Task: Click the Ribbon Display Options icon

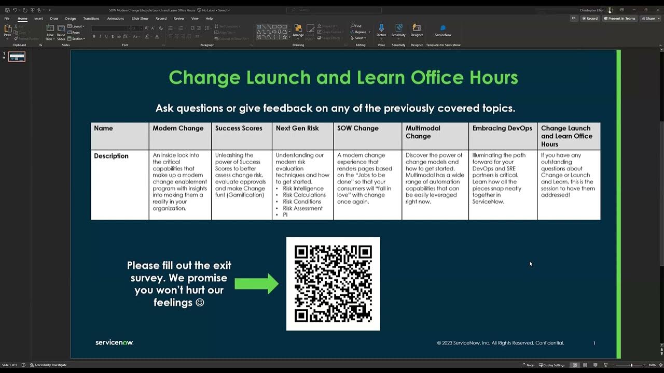Action: pyautogui.click(x=622, y=10)
